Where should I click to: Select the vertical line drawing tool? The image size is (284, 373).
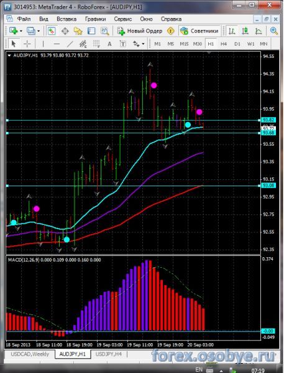43,44
